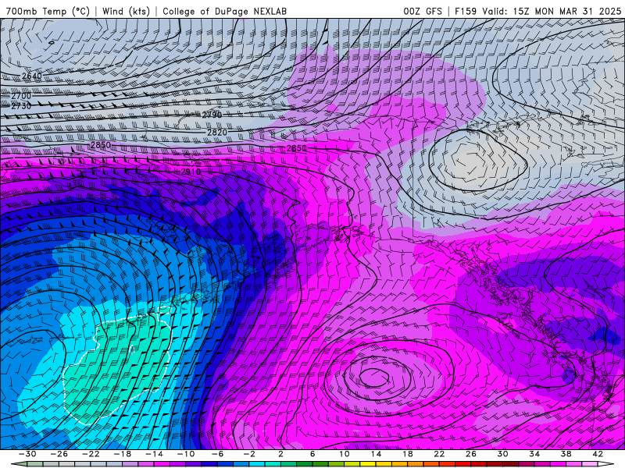Click the 18 colorbar tick label

408,454
